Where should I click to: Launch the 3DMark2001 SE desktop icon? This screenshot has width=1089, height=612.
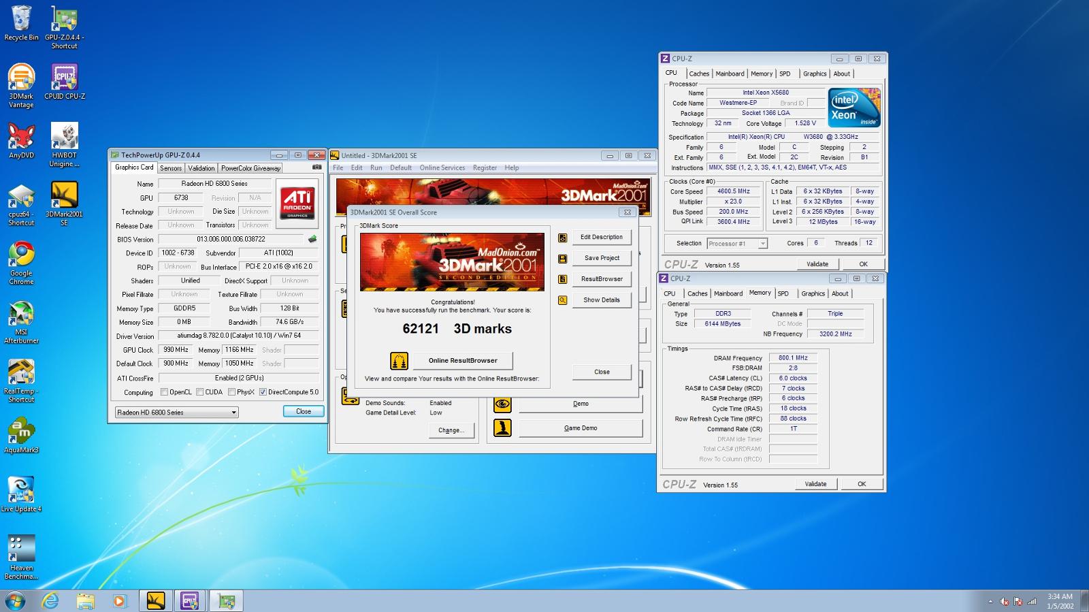tap(64, 204)
